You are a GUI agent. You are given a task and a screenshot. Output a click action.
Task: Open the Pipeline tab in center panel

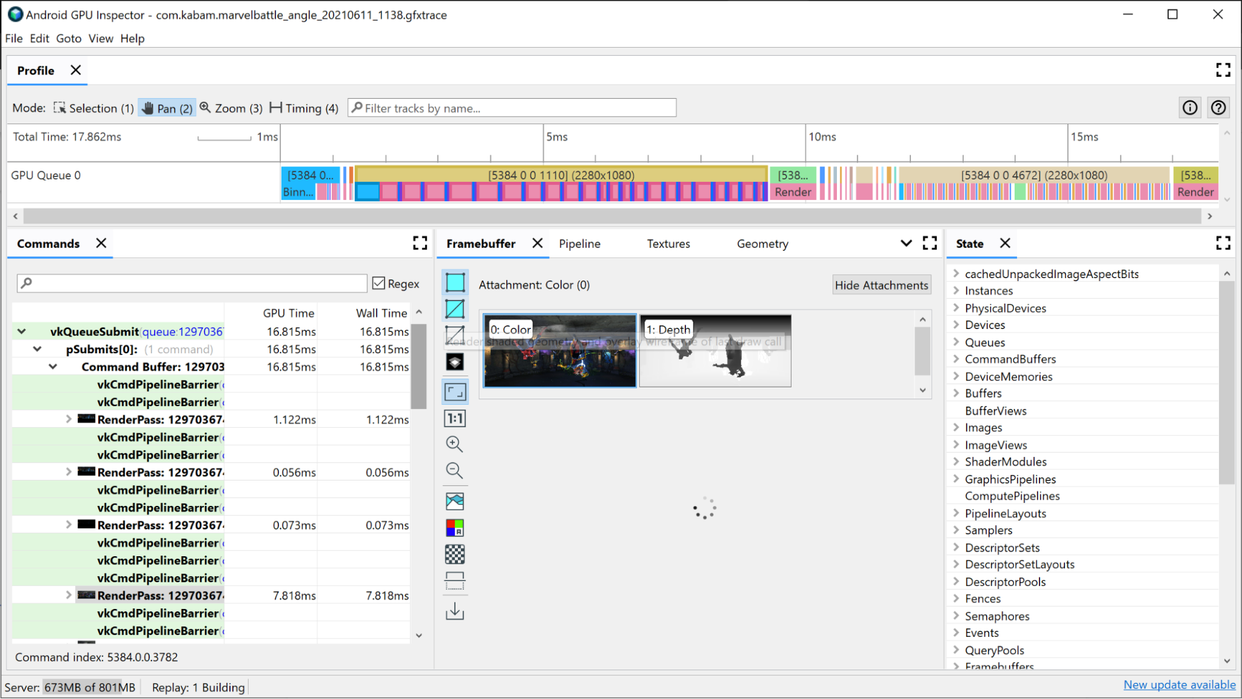click(x=580, y=244)
